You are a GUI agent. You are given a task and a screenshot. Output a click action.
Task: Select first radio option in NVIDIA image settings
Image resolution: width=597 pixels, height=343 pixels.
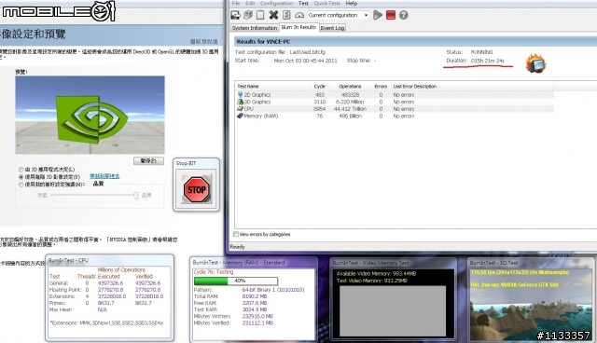[21, 170]
